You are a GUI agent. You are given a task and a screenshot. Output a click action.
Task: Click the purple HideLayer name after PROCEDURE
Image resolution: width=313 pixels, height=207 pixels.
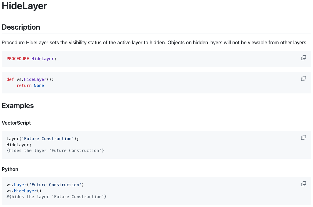[x=43, y=59]
